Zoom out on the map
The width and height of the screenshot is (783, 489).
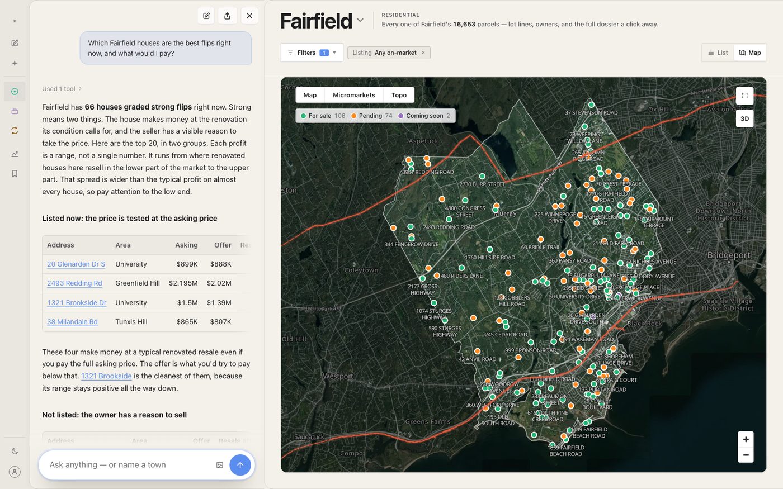point(746,455)
